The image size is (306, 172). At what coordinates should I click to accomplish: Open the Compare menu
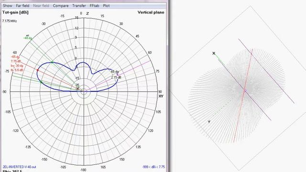[x=61, y=6]
